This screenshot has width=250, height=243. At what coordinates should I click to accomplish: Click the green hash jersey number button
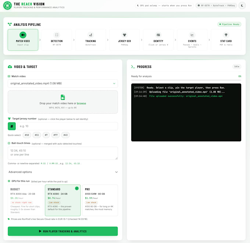click(12, 126)
